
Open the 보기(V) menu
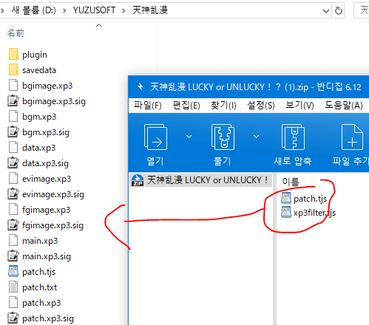click(x=299, y=106)
